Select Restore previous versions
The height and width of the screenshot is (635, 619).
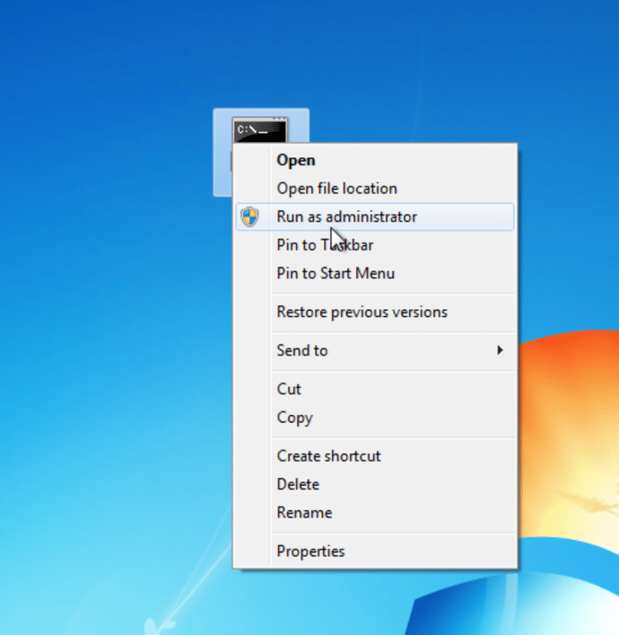(362, 313)
